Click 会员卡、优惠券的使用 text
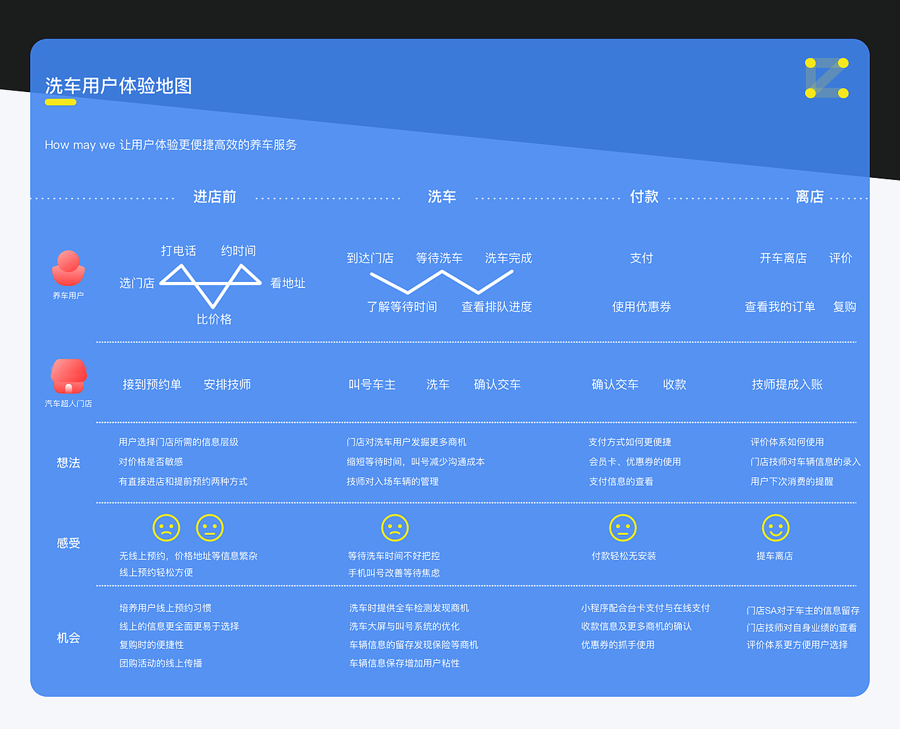This screenshot has width=900, height=729. (x=635, y=462)
